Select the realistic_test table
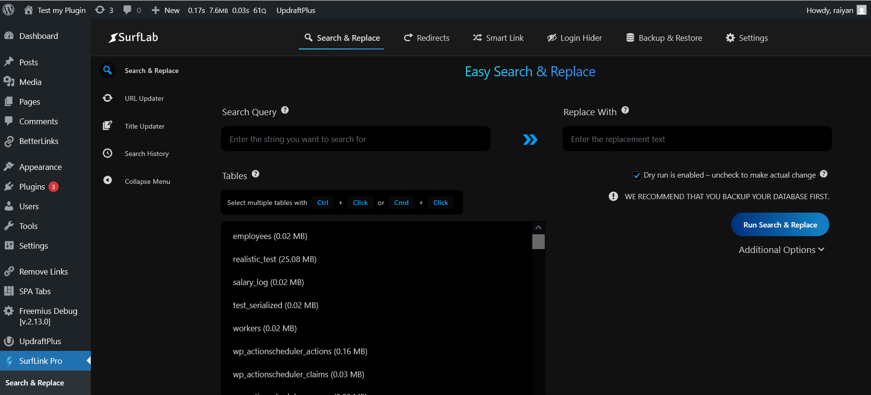Image resolution: width=871 pixels, height=395 pixels. [x=275, y=259]
